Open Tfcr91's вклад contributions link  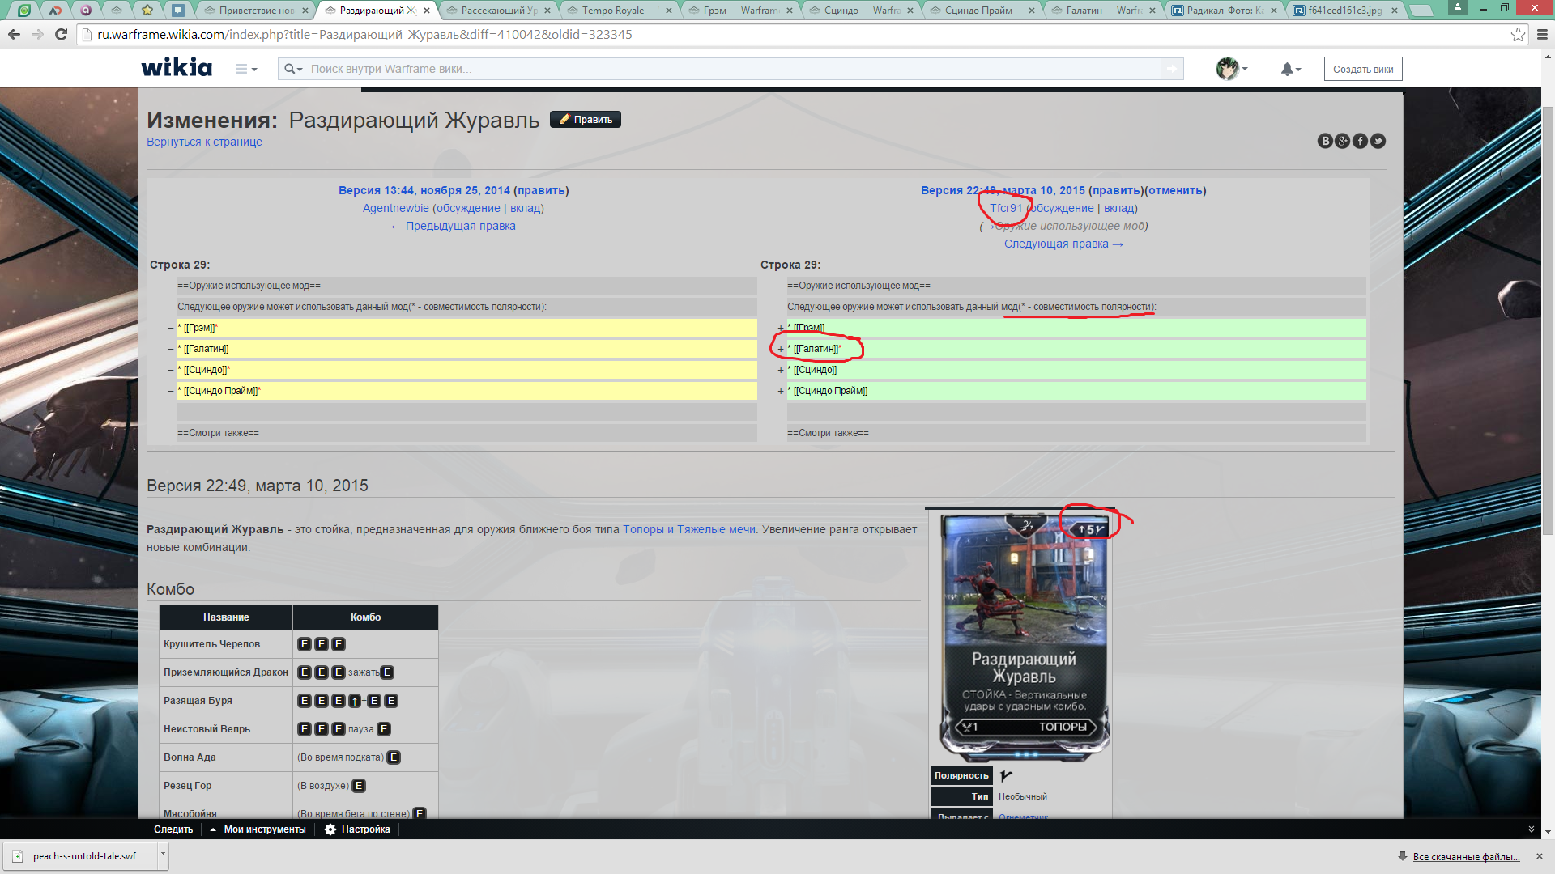click(1119, 208)
